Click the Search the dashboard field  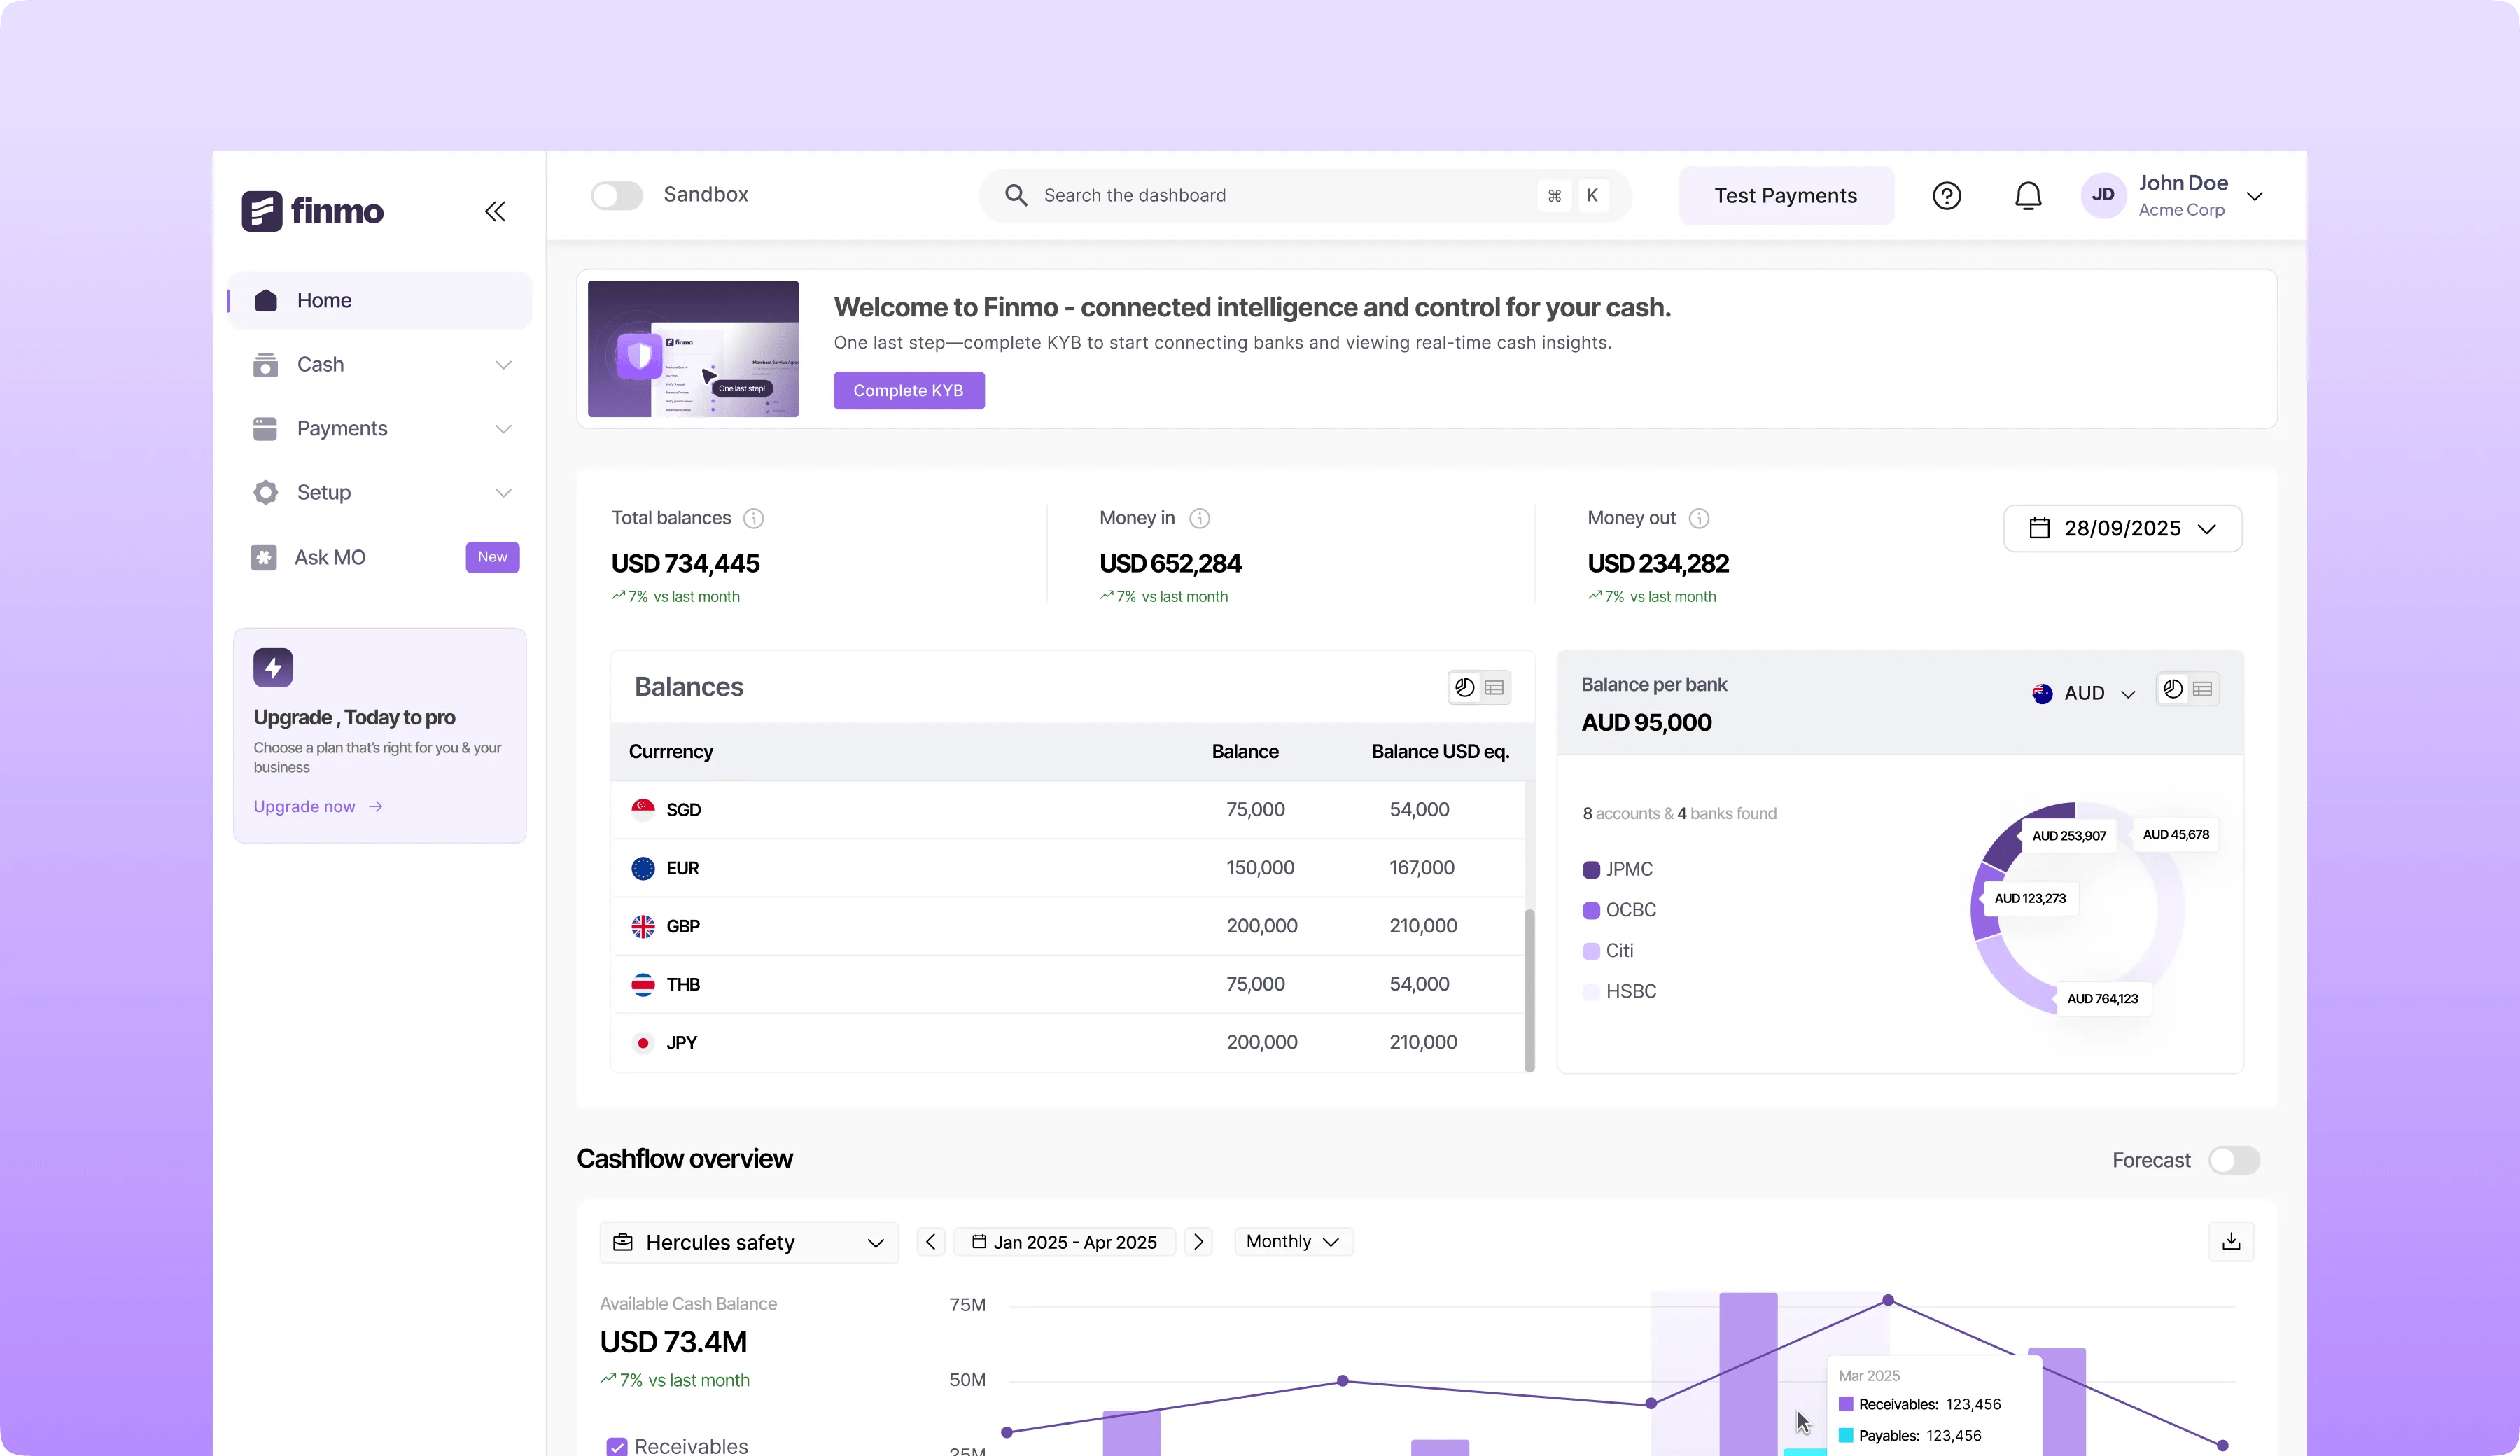(1280, 195)
